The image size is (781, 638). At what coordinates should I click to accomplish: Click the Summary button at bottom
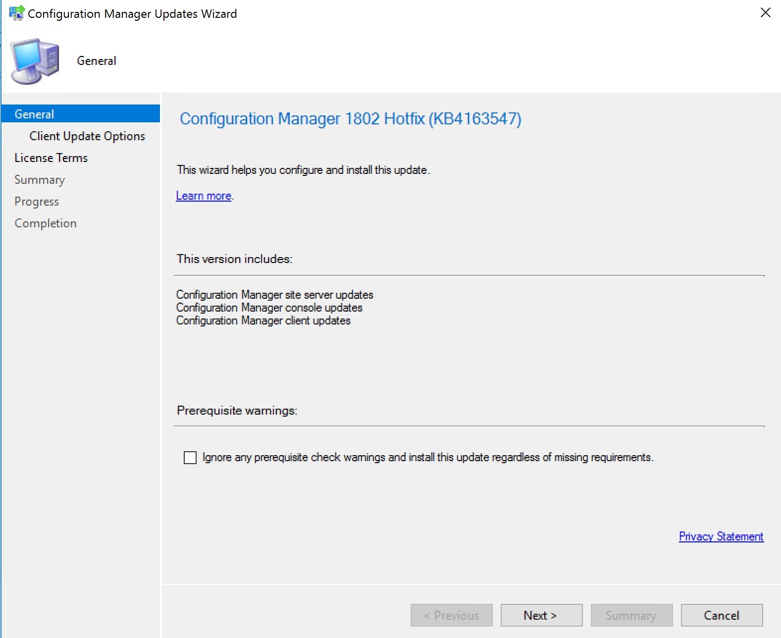pos(631,615)
